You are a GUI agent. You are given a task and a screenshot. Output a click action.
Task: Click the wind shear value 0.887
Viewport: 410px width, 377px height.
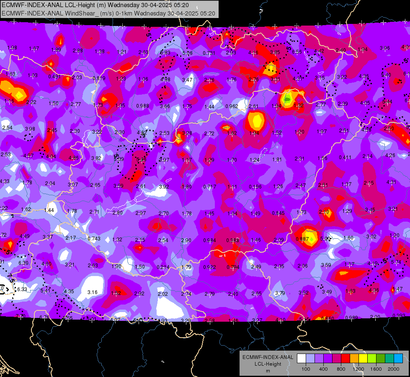point(302,239)
